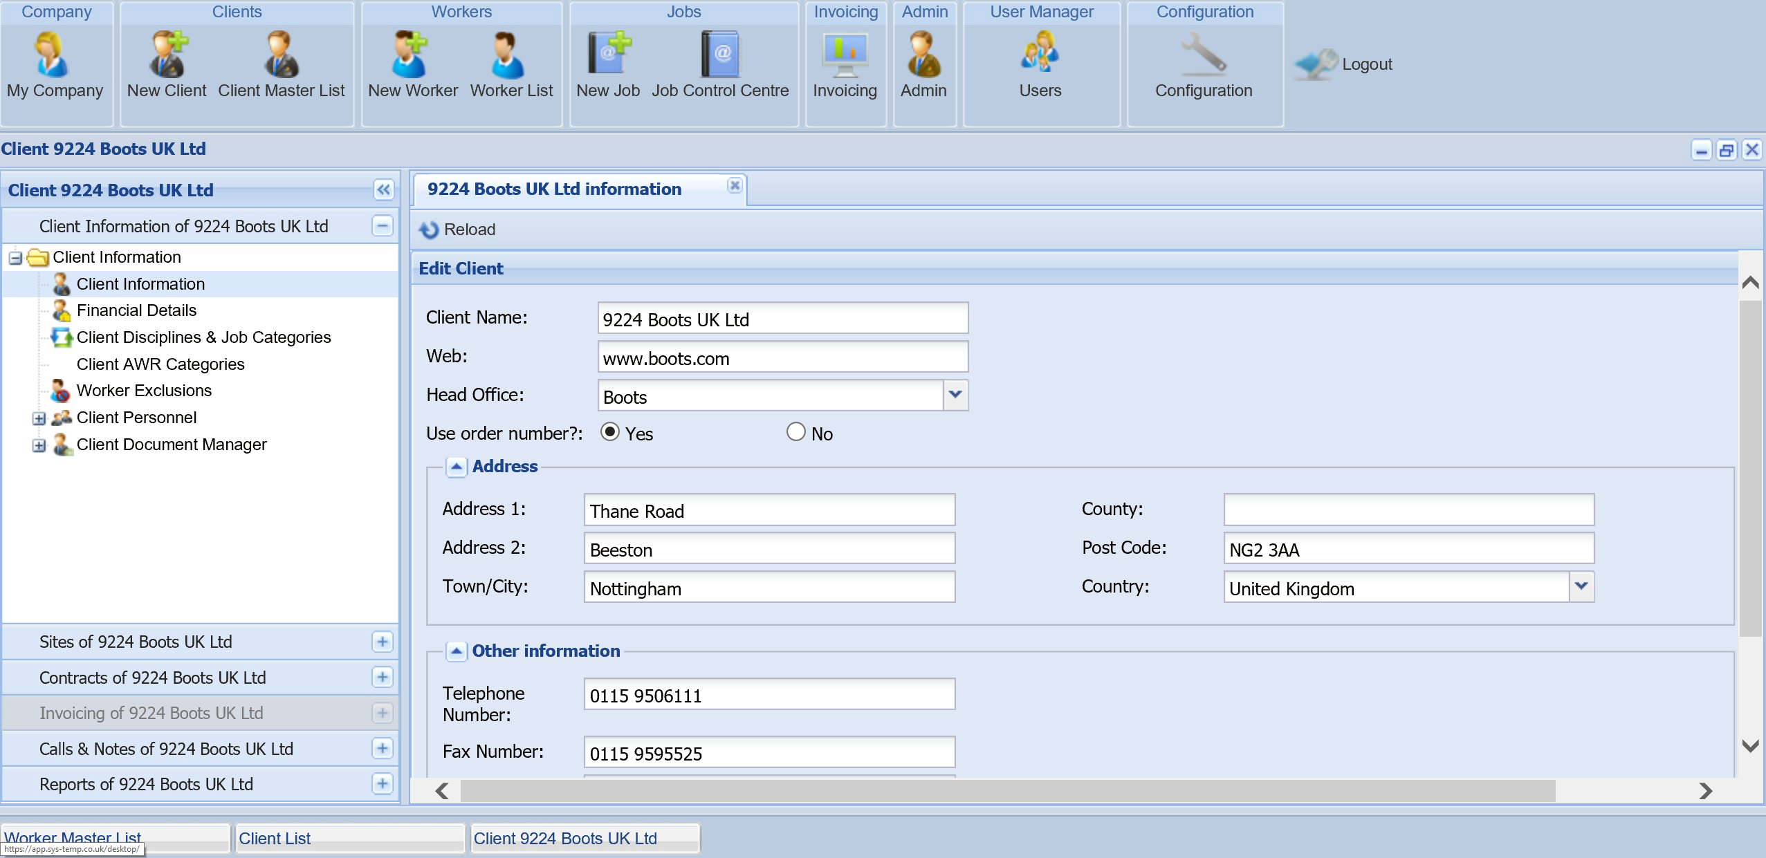Click the Post Code input field
The height and width of the screenshot is (858, 1766).
(1409, 548)
